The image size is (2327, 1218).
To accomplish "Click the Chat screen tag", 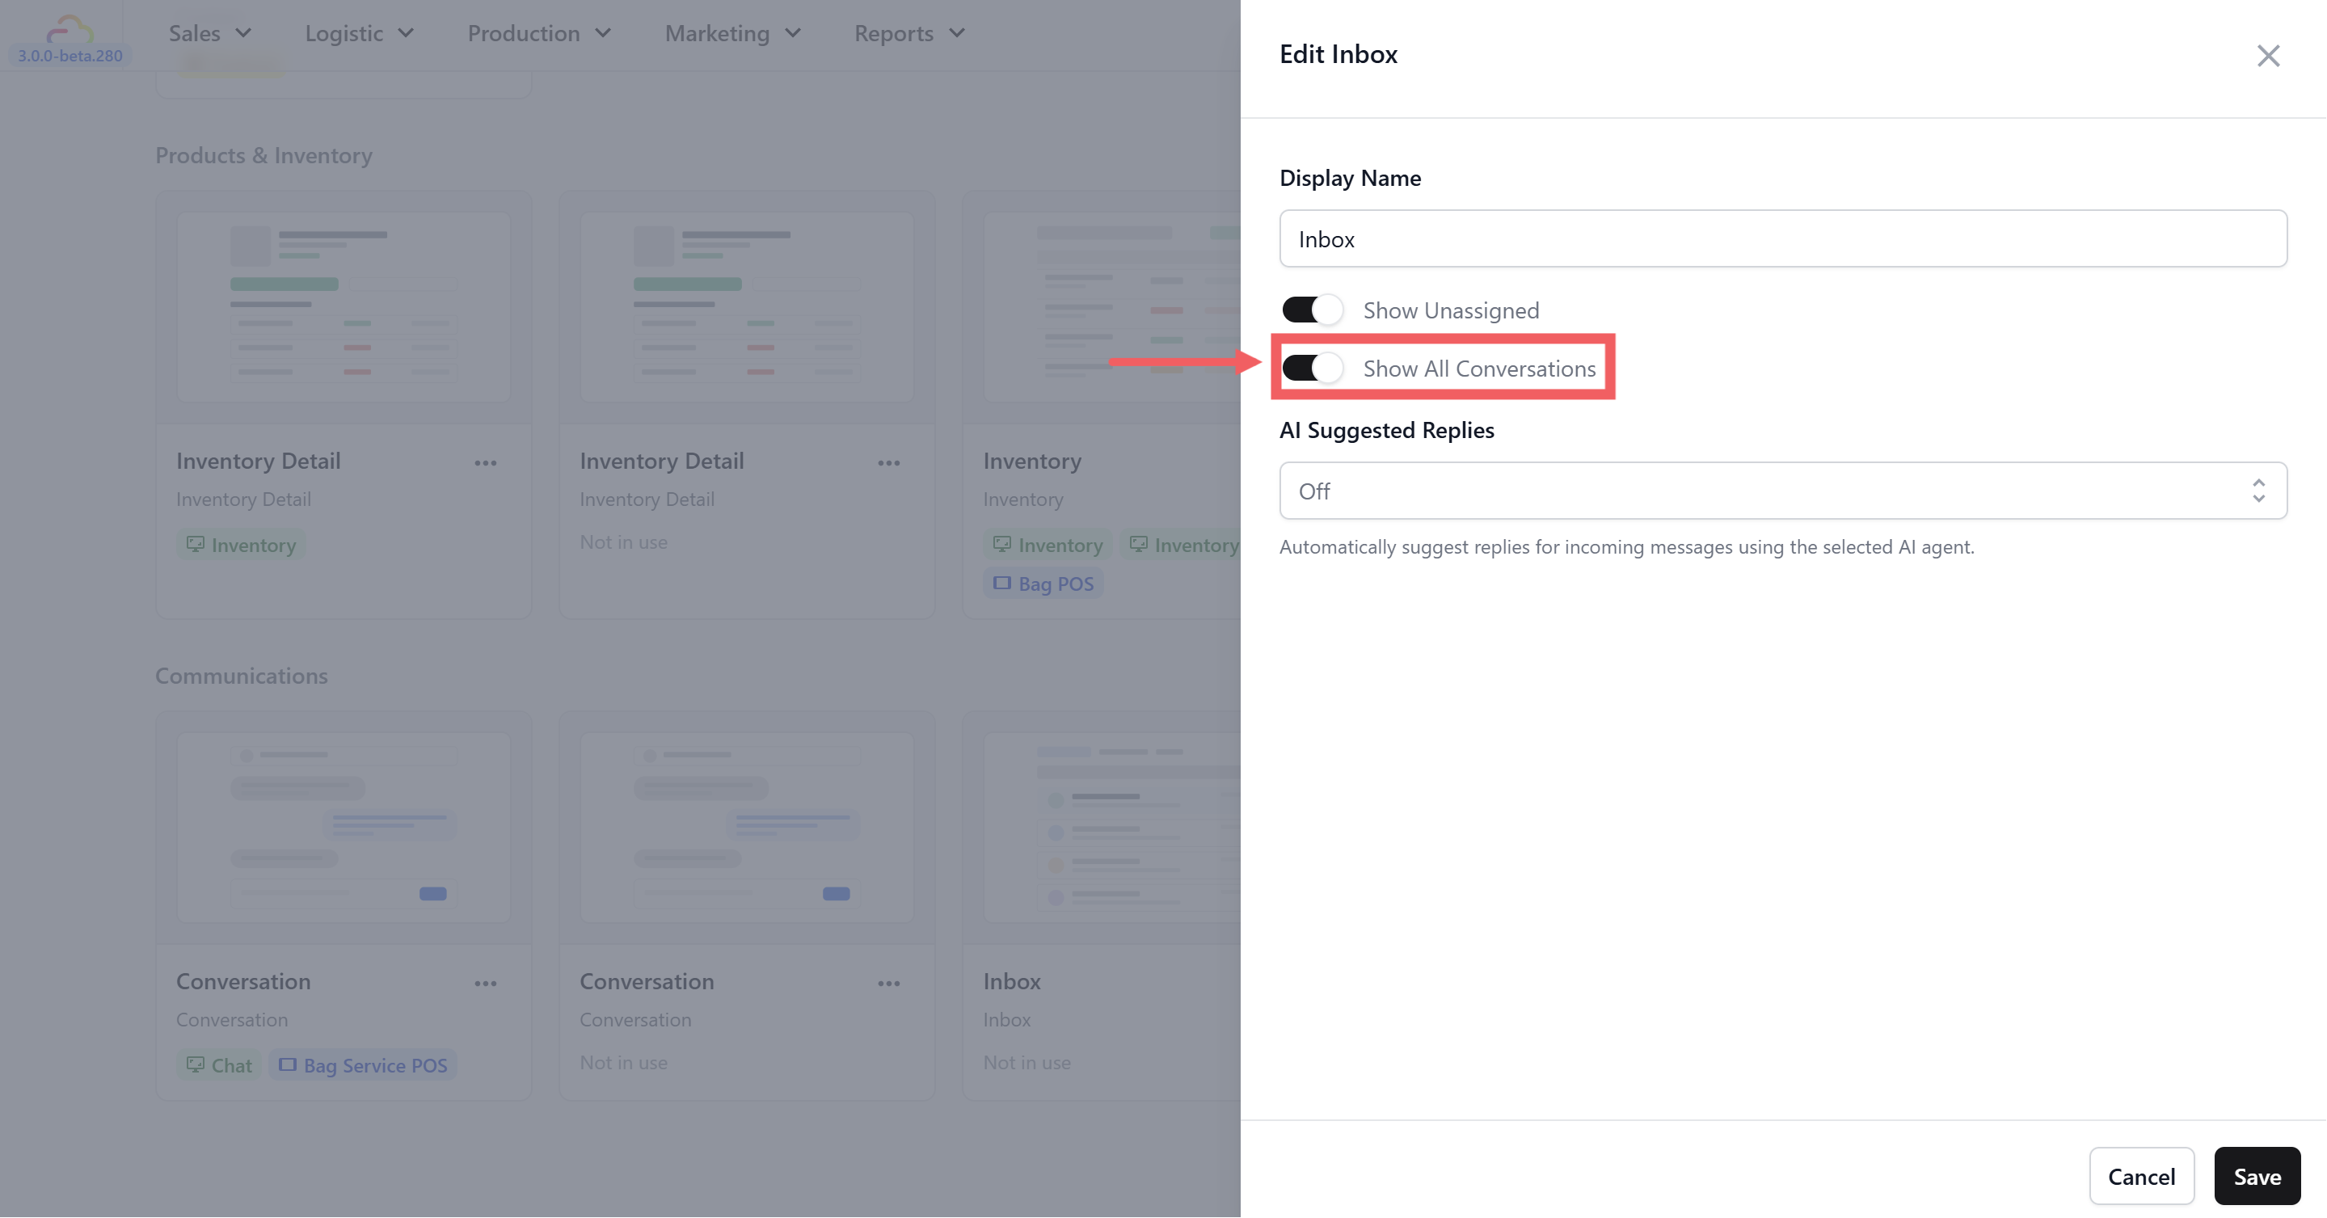I will (220, 1065).
